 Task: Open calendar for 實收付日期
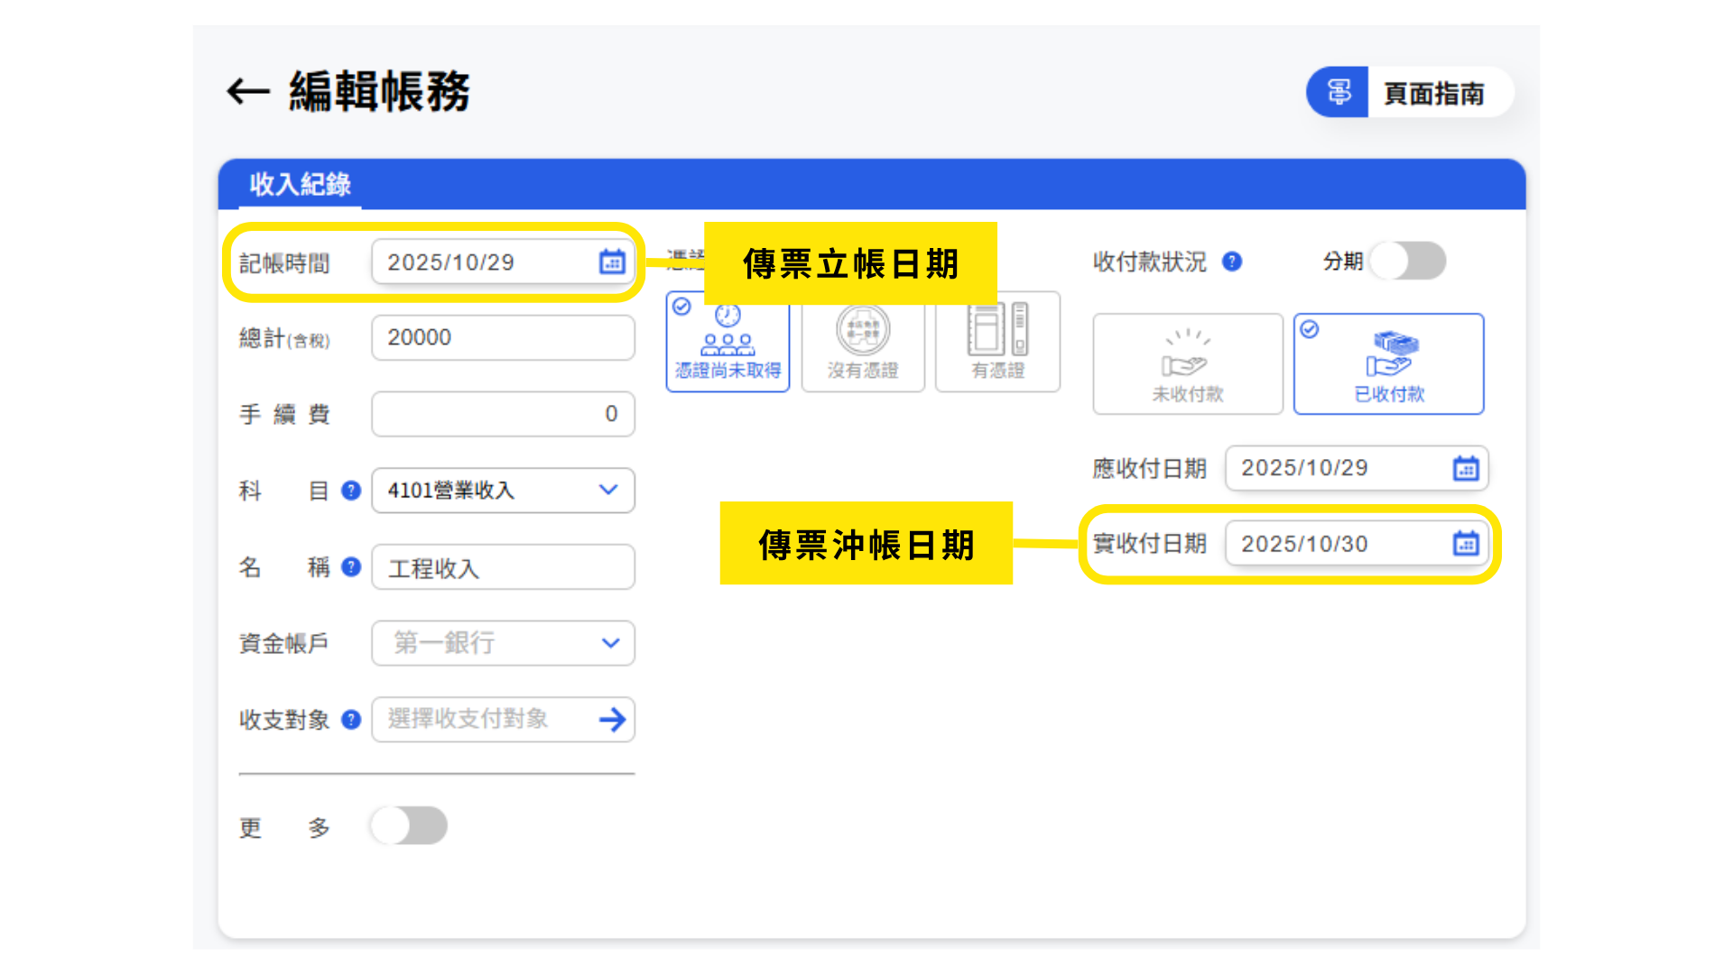[x=1465, y=544]
